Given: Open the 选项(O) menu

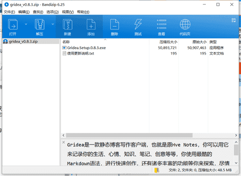Looking at the screenshot, I should click(53, 12).
